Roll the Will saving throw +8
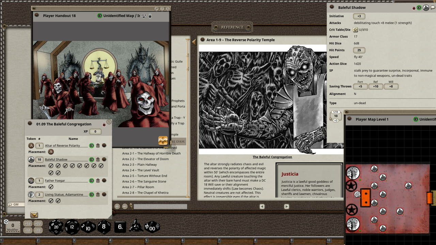This screenshot has width=436, height=245. point(391,86)
